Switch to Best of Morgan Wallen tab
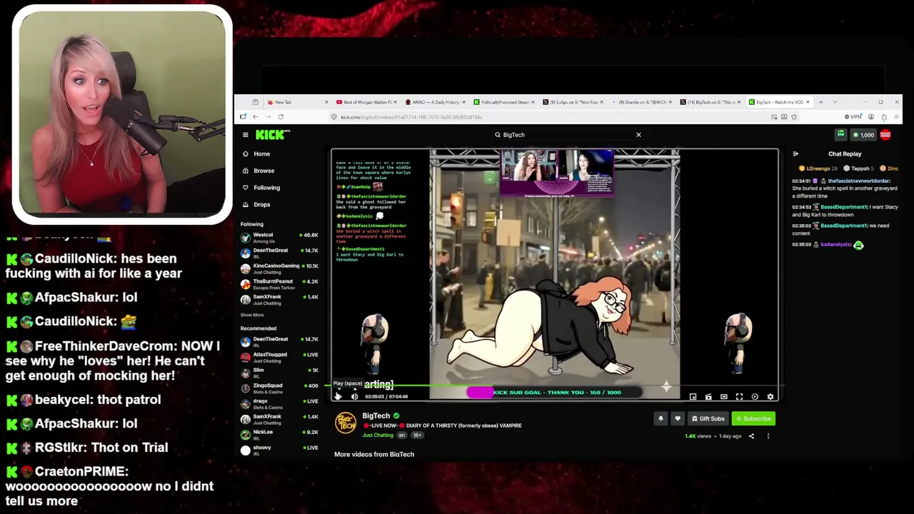The width and height of the screenshot is (914, 514). (x=366, y=102)
